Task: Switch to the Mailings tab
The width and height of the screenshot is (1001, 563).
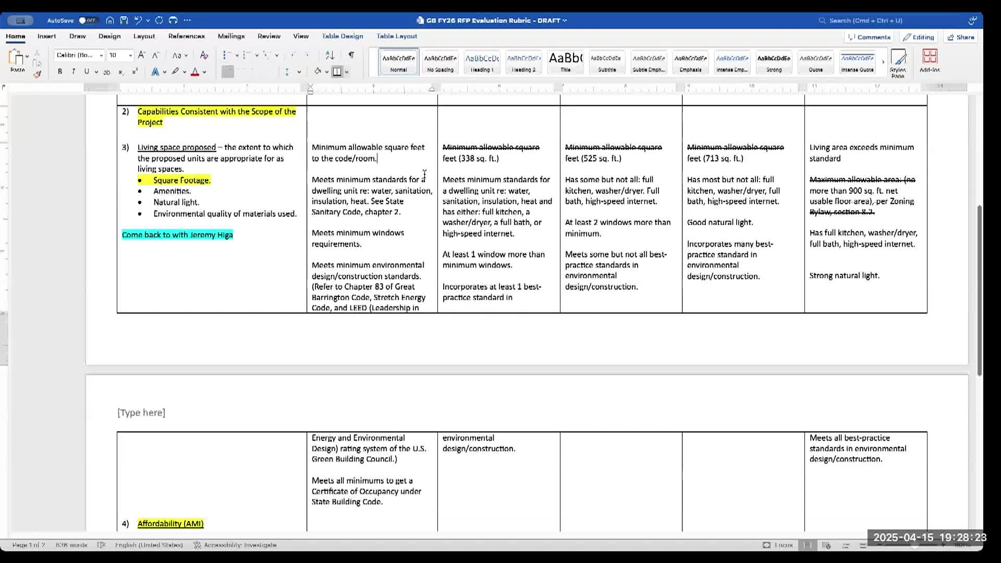Action: (231, 36)
